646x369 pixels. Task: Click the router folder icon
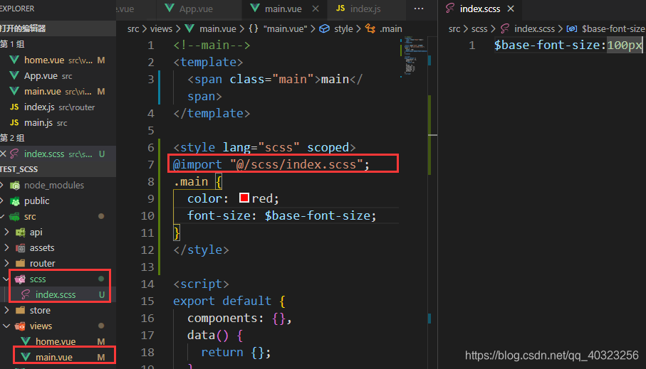20,263
